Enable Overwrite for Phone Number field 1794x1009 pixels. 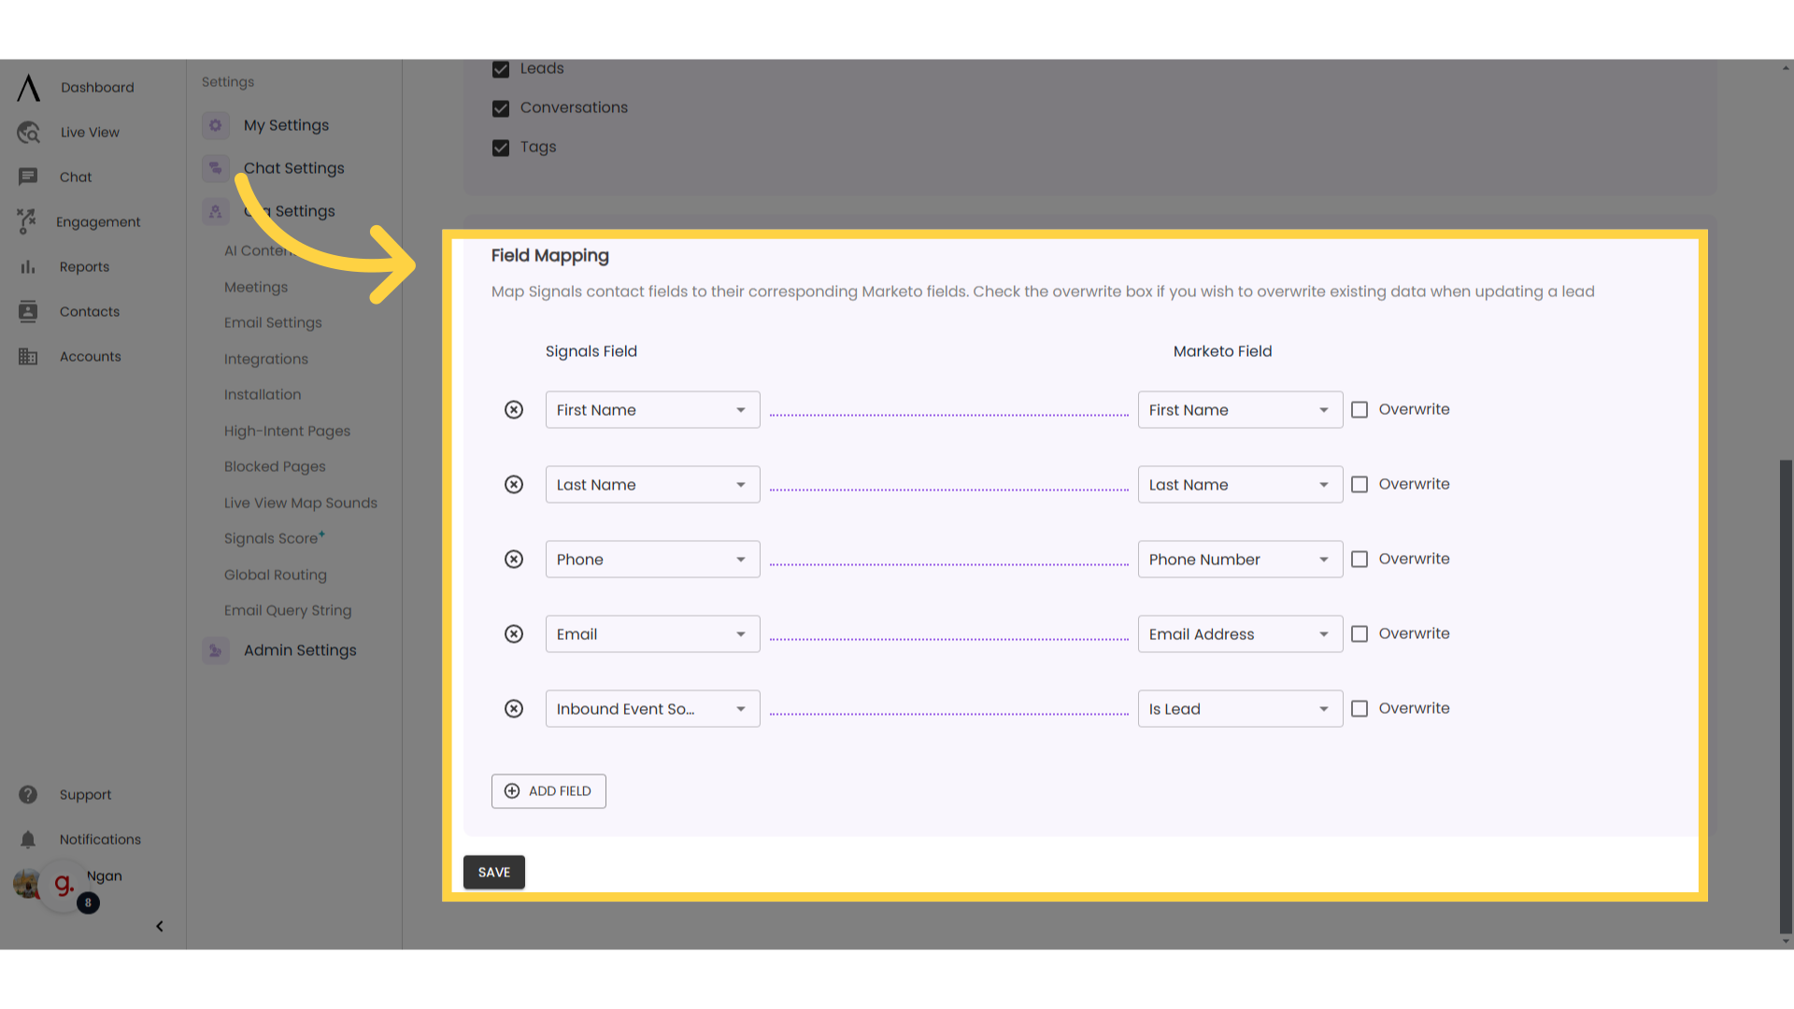[1360, 558]
